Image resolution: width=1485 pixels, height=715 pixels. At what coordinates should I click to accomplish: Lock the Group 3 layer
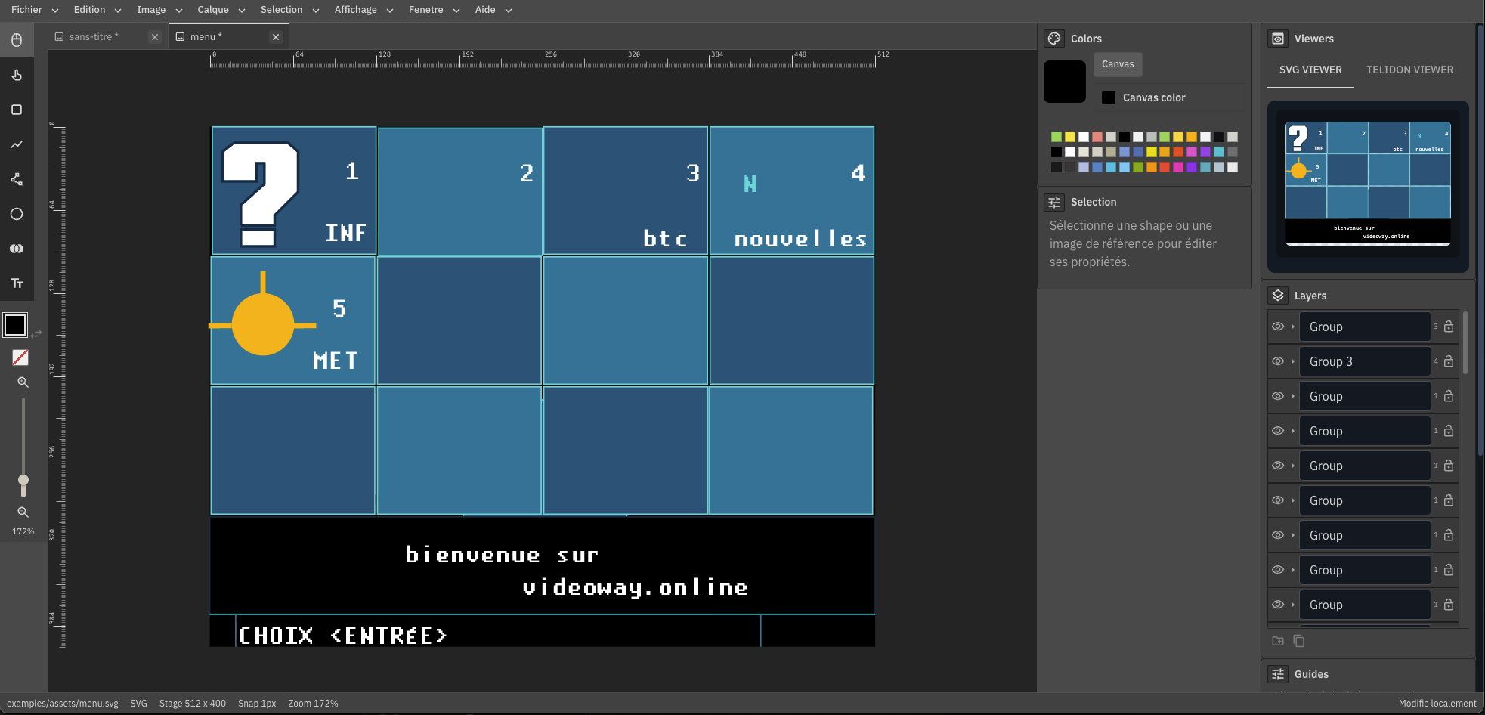point(1449,361)
